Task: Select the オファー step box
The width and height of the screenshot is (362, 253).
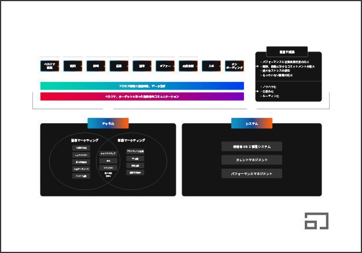Action: click(x=165, y=66)
